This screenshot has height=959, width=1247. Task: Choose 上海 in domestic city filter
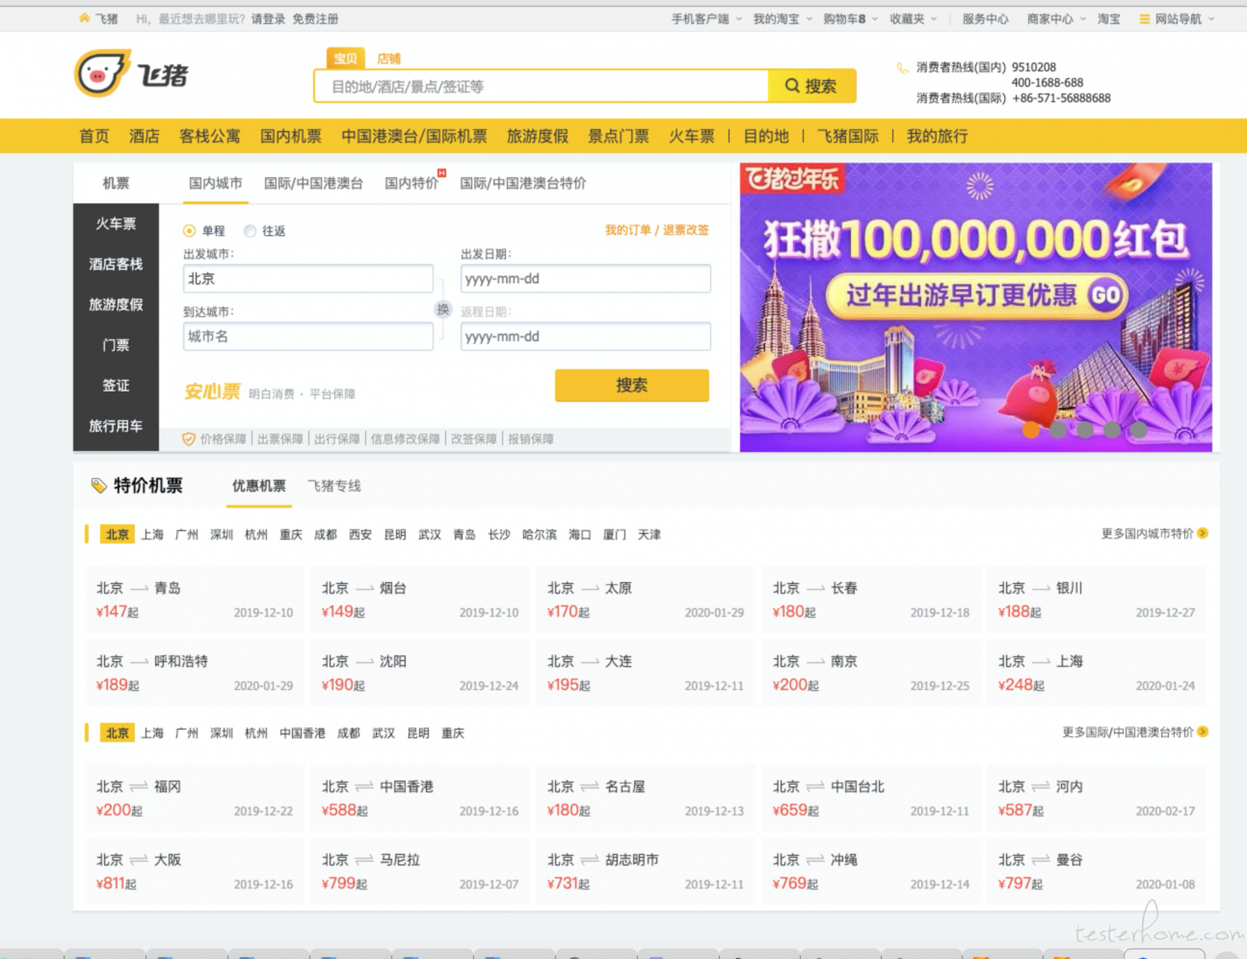153,534
